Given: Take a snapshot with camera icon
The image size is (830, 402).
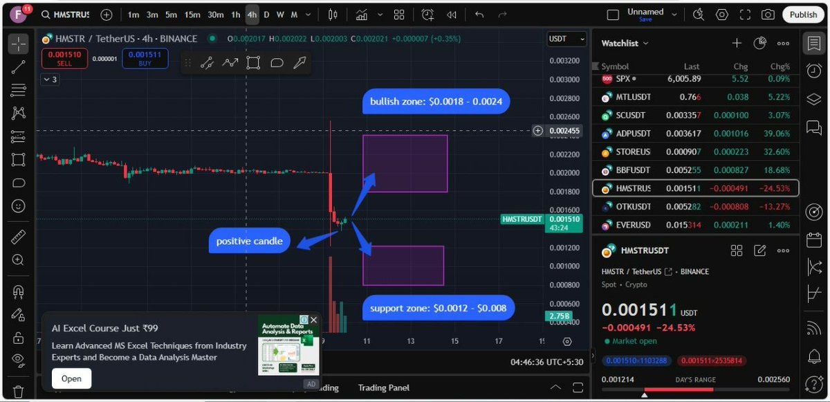Looking at the screenshot, I should pos(768,15).
